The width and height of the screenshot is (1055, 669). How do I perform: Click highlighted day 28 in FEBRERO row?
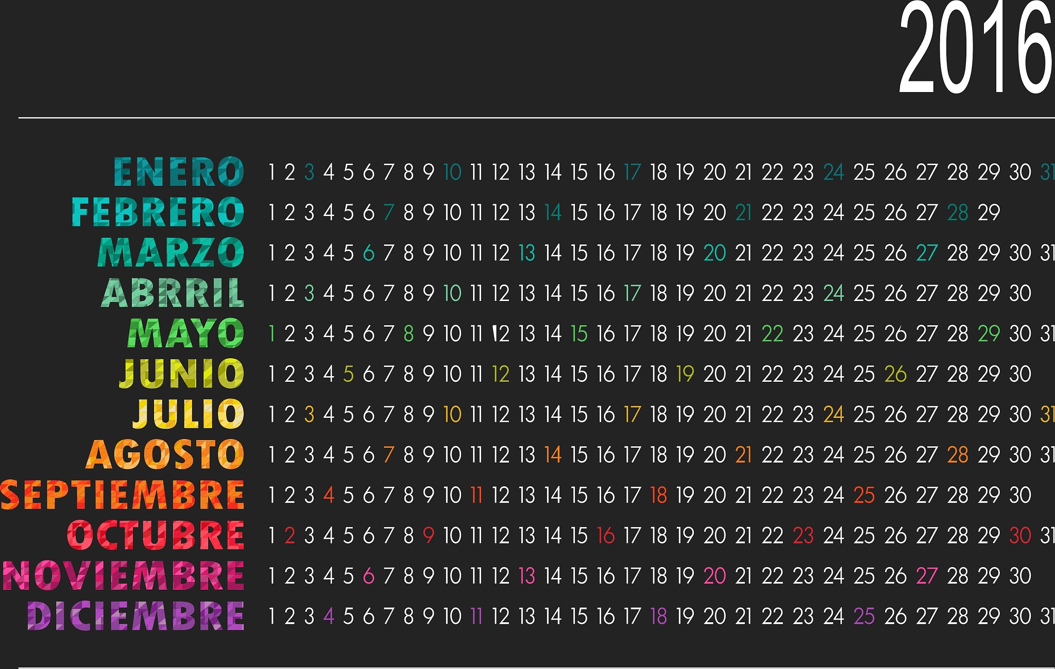tap(958, 213)
